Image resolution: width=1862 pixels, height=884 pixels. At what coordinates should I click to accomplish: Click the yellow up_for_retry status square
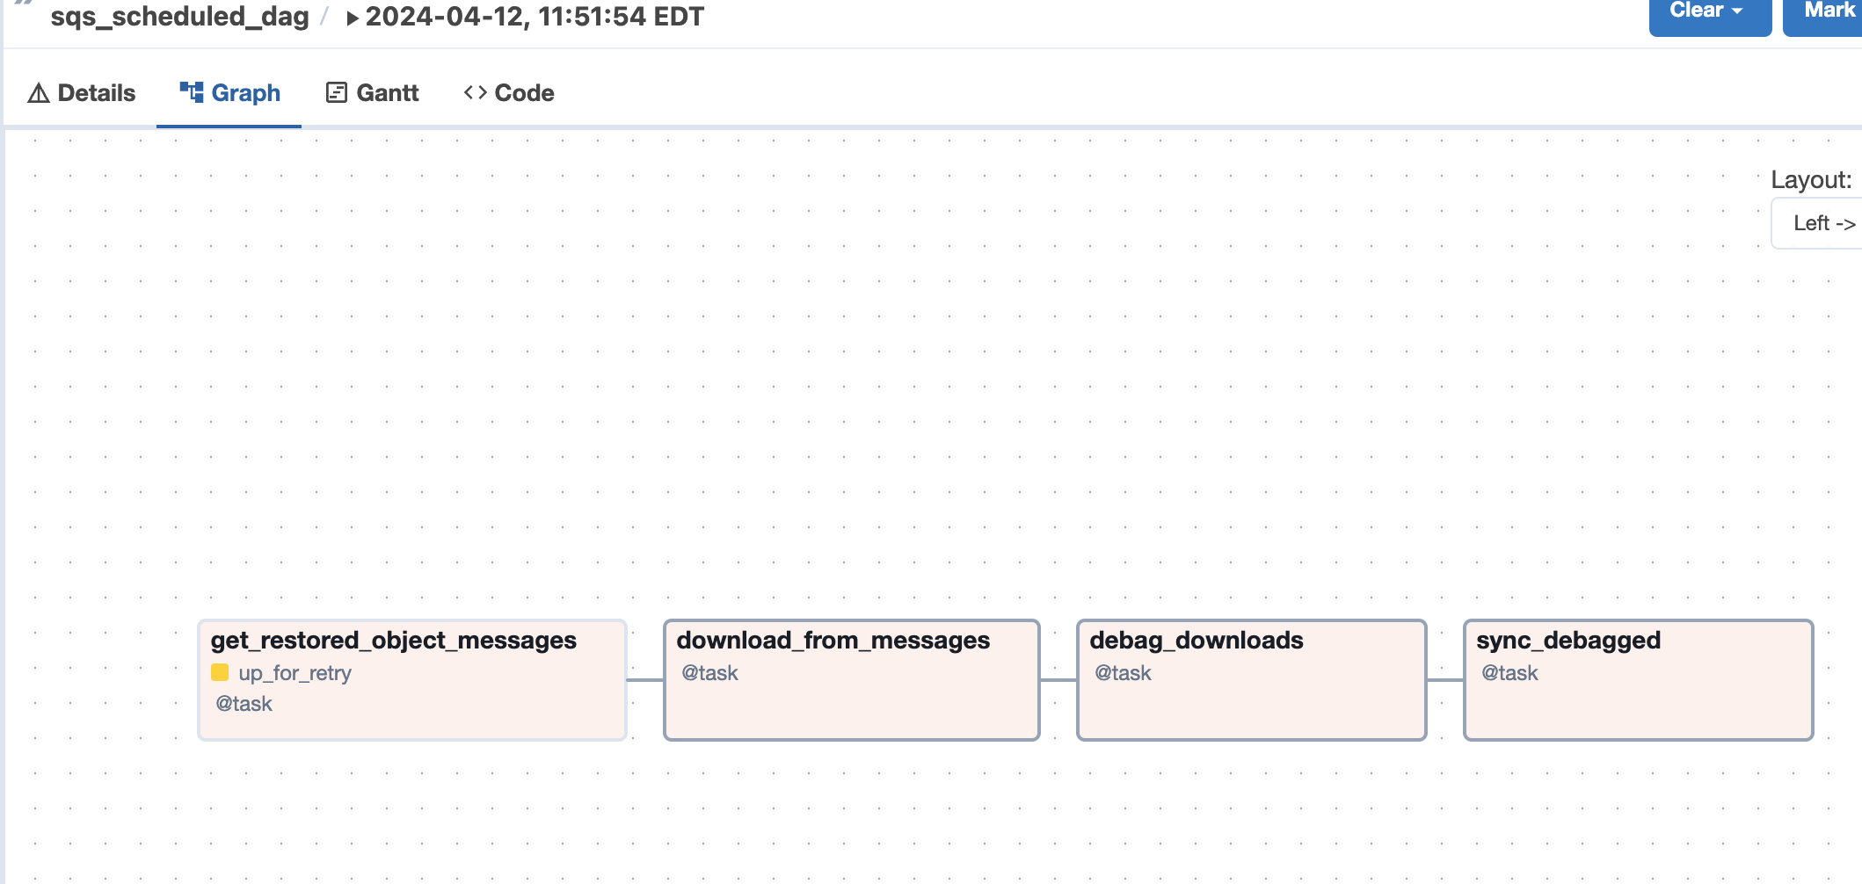pos(220,673)
